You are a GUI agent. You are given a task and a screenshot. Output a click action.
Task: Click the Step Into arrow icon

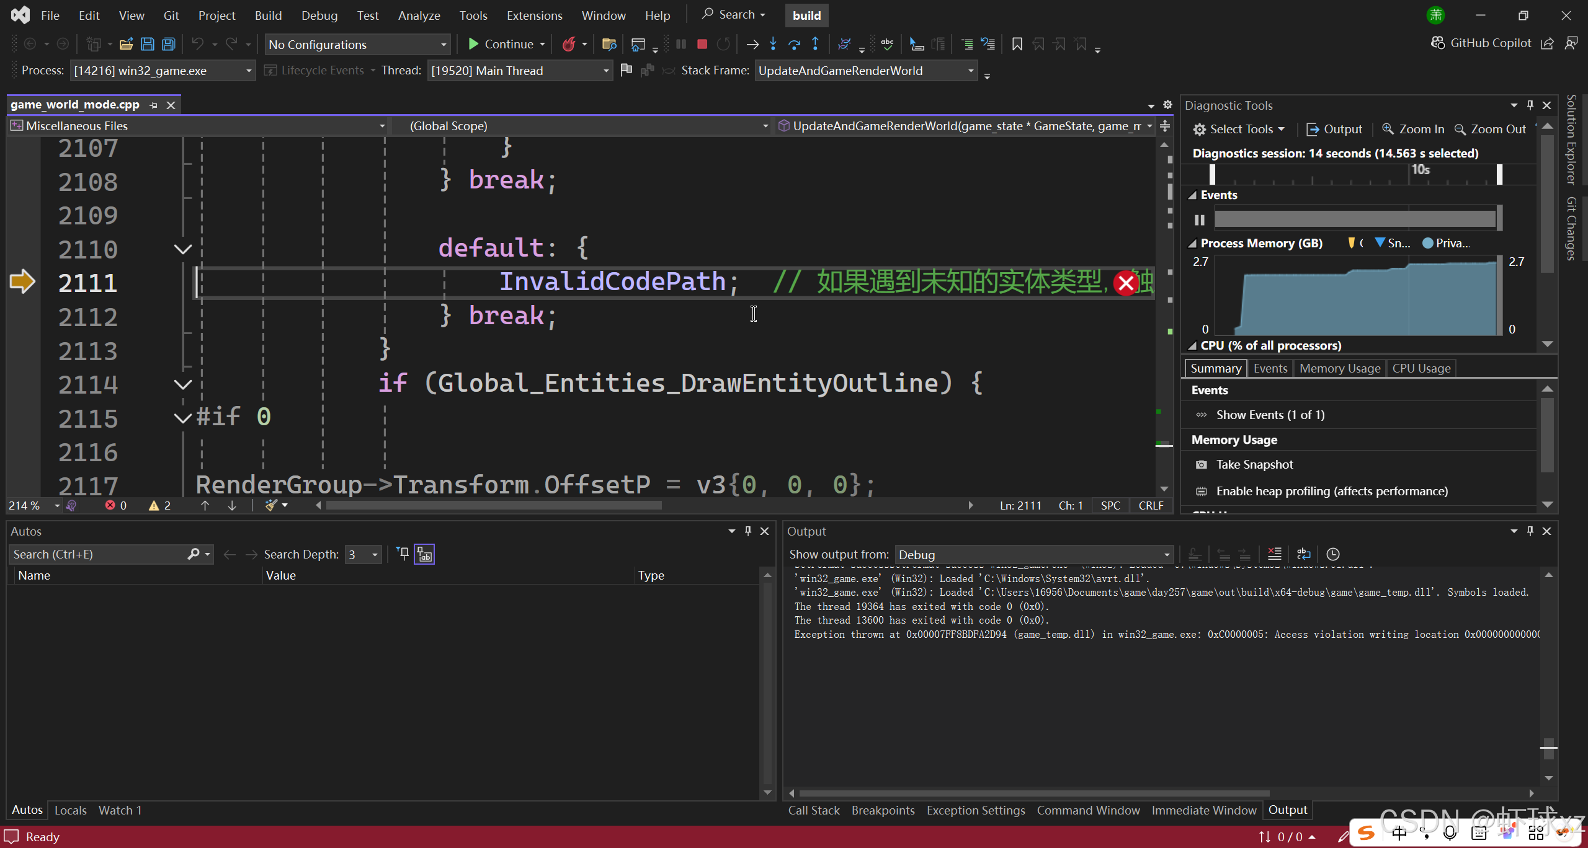[x=773, y=44]
